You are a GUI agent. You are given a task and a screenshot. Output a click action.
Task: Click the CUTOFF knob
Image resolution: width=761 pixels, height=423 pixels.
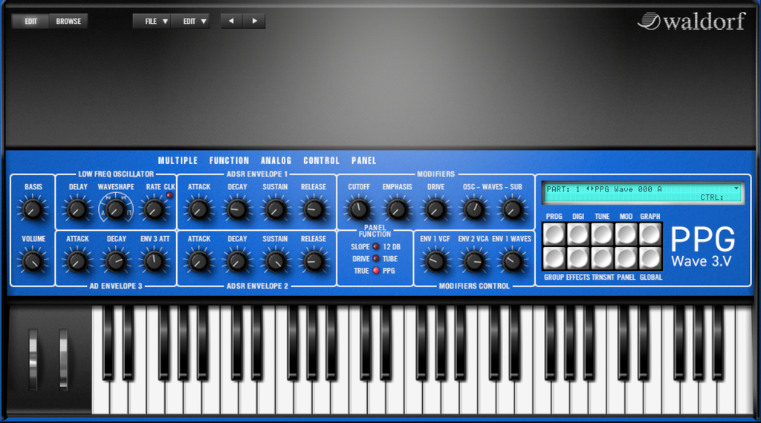(359, 210)
